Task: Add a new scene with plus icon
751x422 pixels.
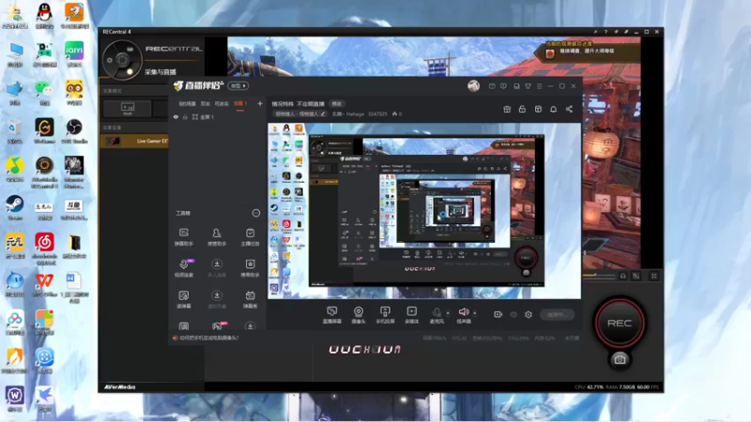Action: (260, 103)
